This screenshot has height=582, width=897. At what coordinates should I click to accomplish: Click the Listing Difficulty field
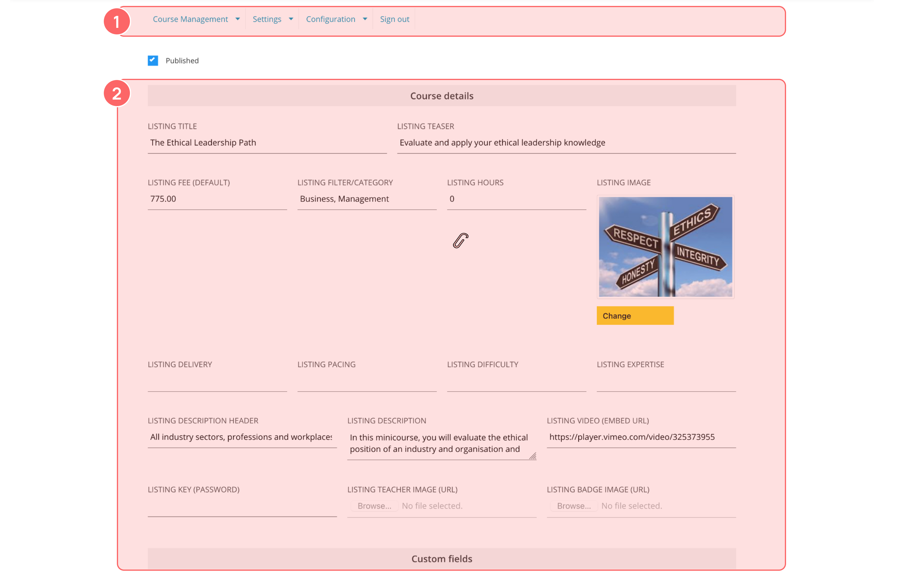click(517, 381)
